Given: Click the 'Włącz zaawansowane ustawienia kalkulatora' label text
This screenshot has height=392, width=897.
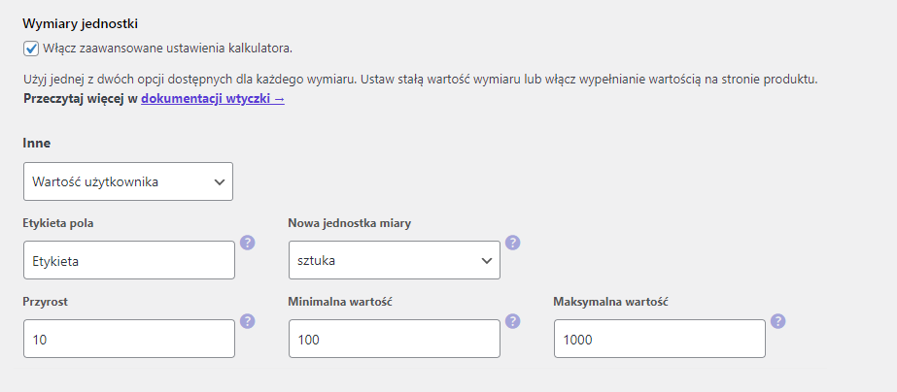Looking at the screenshot, I should point(167,49).
